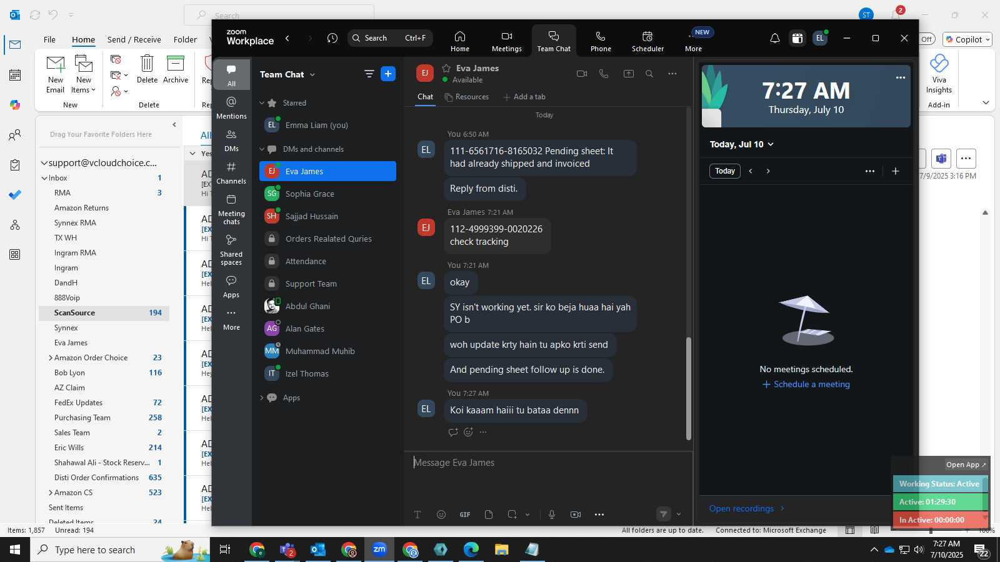The height and width of the screenshot is (562, 1000).
Task: Add reaction to last message
Action: [x=468, y=432]
